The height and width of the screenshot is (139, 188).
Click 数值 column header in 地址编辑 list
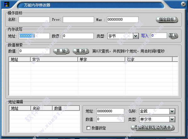(66, 108)
